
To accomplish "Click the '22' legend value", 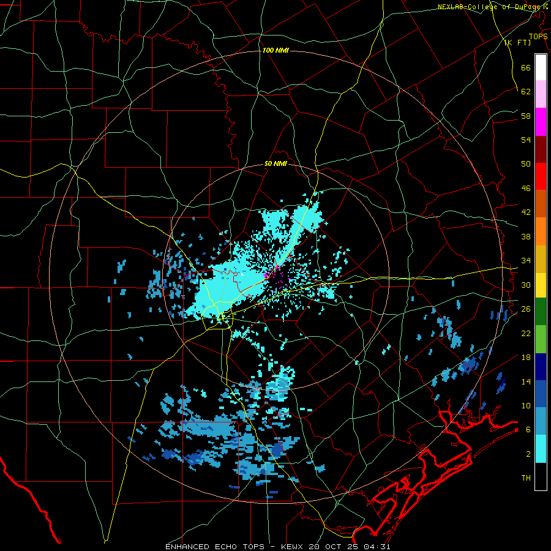I will (x=526, y=333).
